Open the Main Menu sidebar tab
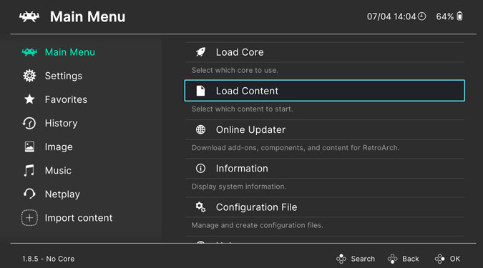This screenshot has height=268, width=483. pos(70,52)
